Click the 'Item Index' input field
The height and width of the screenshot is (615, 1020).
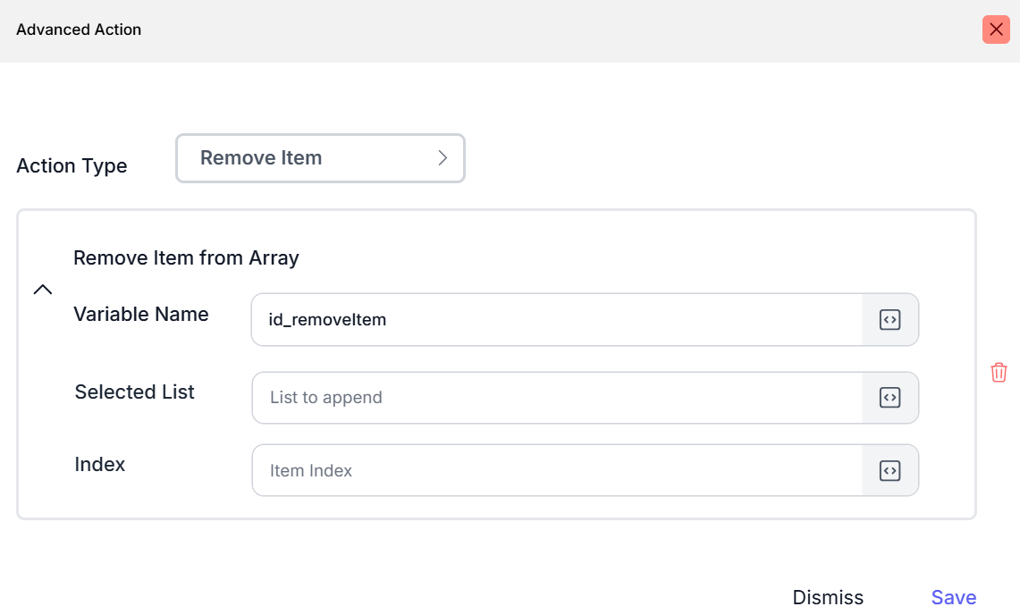(x=556, y=470)
